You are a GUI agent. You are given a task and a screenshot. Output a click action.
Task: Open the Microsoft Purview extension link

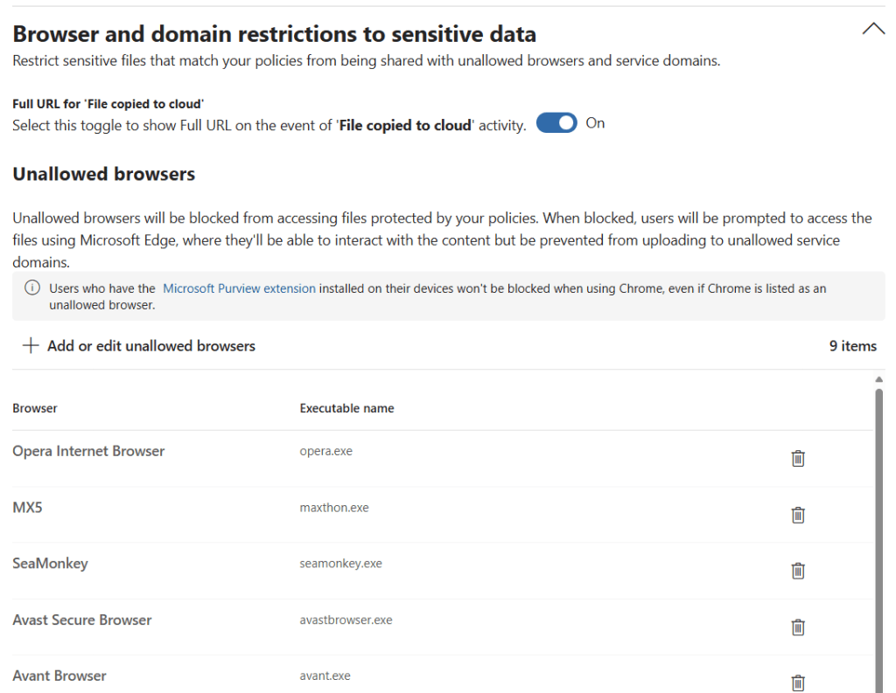(x=239, y=288)
